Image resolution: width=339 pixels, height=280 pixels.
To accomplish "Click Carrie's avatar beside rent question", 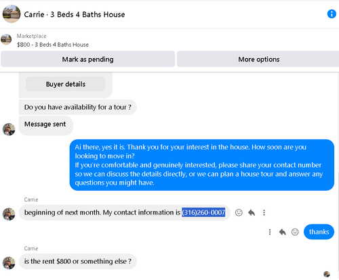I will [9, 263].
